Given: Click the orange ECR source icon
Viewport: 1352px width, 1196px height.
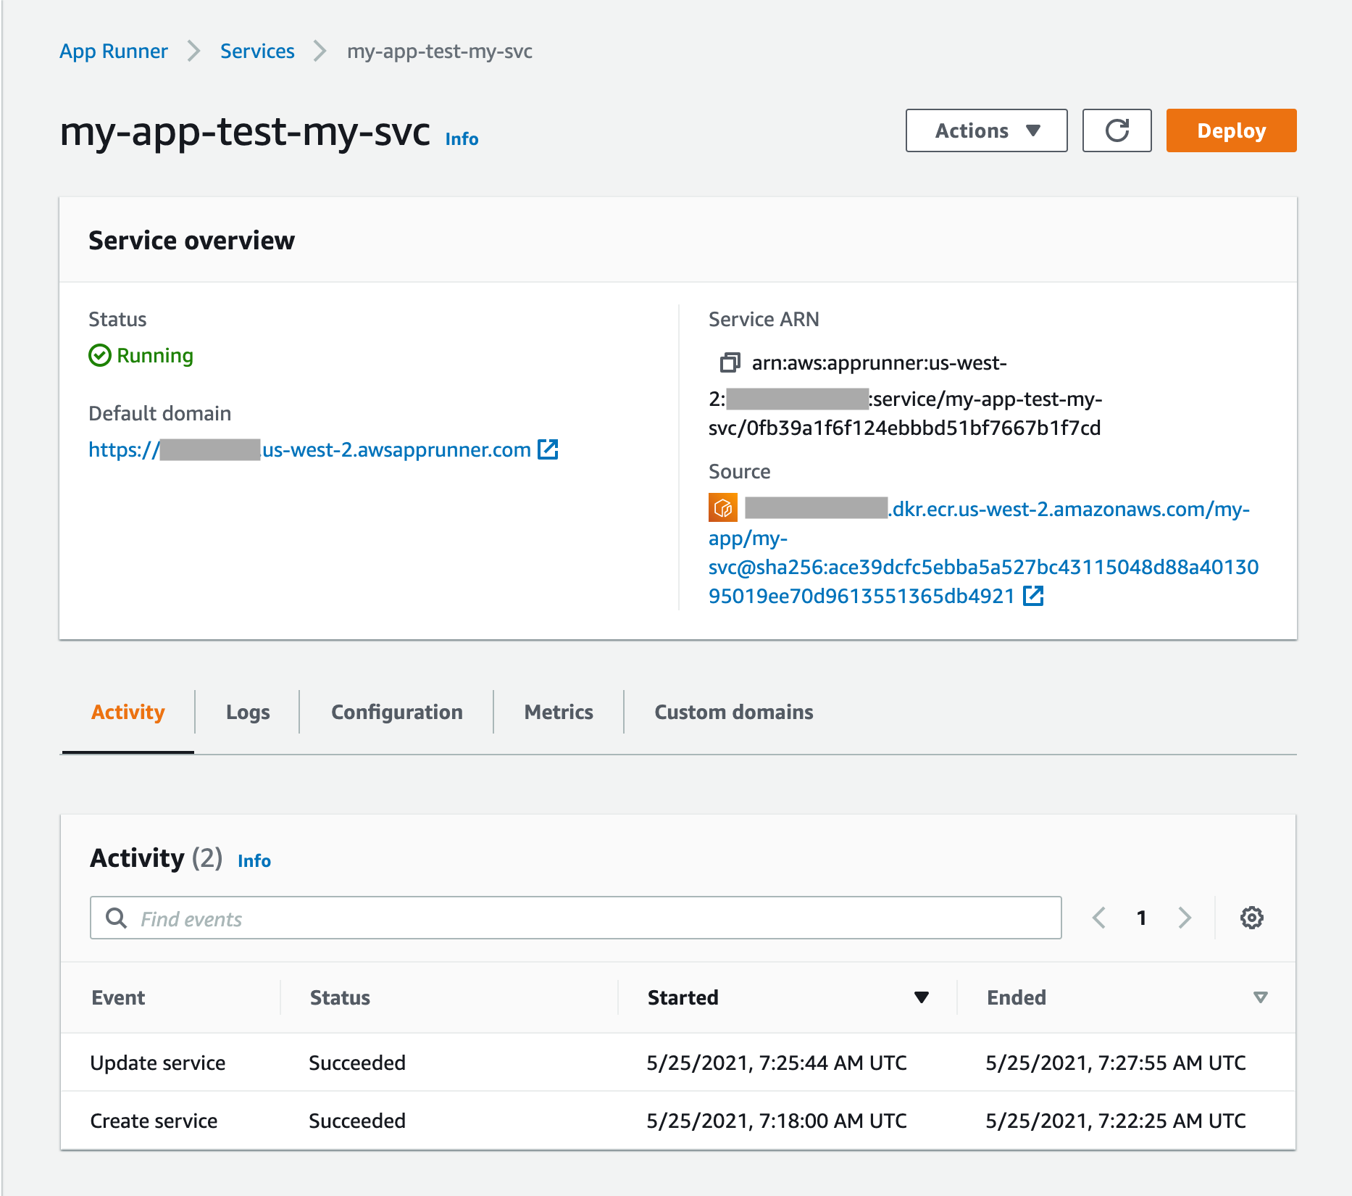Looking at the screenshot, I should click(722, 508).
